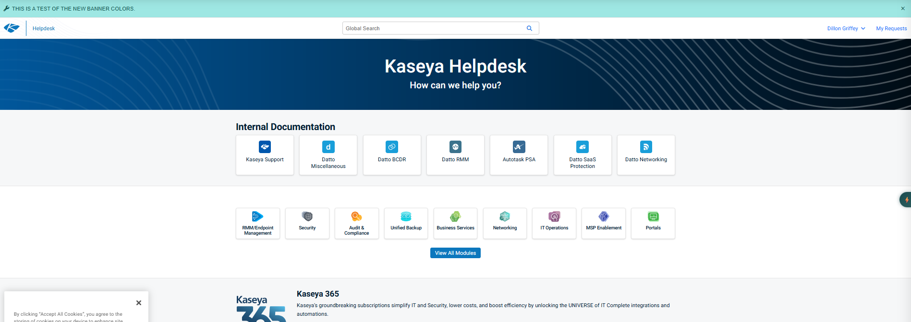This screenshot has width=911, height=322.
Task: Go to the Helpdesk home link
Action: [x=44, y=28]
